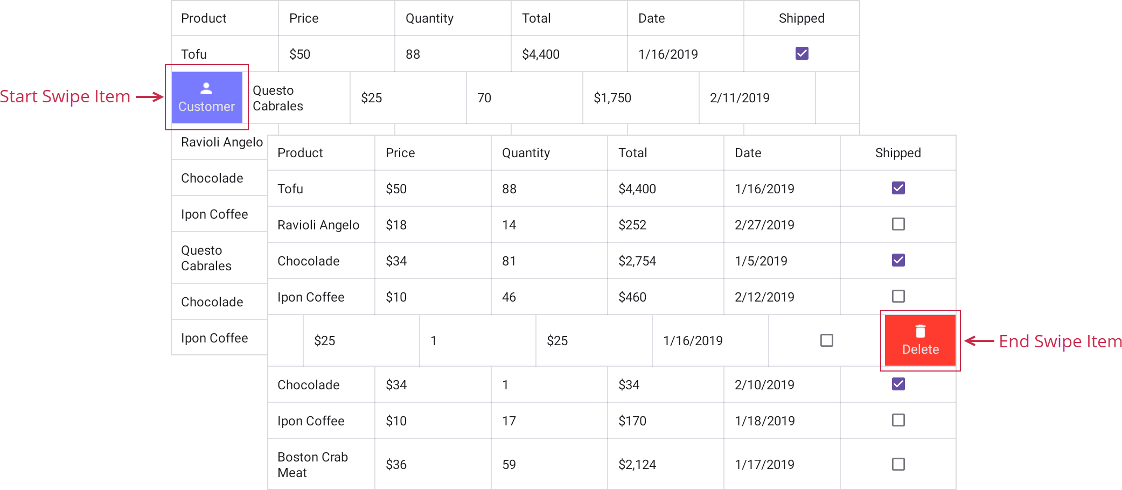Toggle Shipped checkbox in swiped 1/16/2019 row
This screenshot has width=1122, height=490.
click(x=826, y=340)
